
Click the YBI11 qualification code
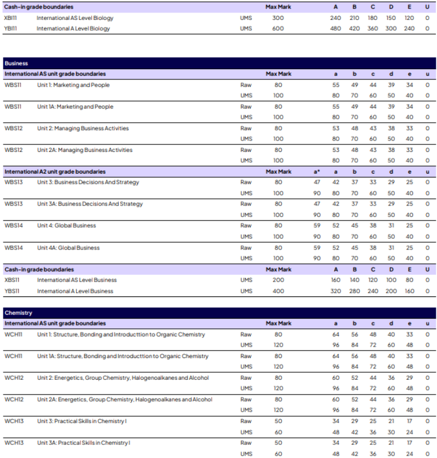pos(11,29)
